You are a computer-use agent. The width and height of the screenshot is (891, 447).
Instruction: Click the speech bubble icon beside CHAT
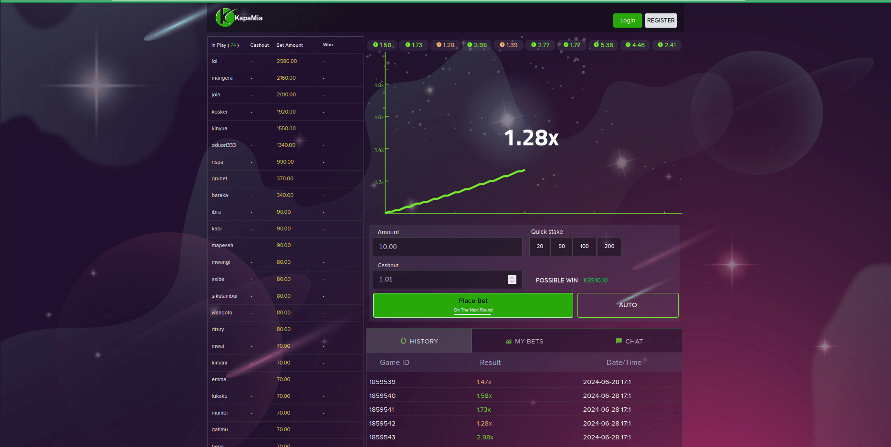[619, 341]
